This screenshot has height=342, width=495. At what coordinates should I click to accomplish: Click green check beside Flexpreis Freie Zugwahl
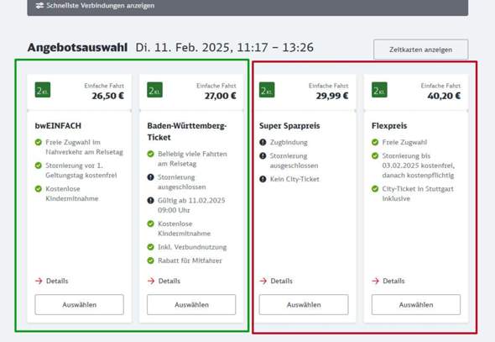coord(375,142)
